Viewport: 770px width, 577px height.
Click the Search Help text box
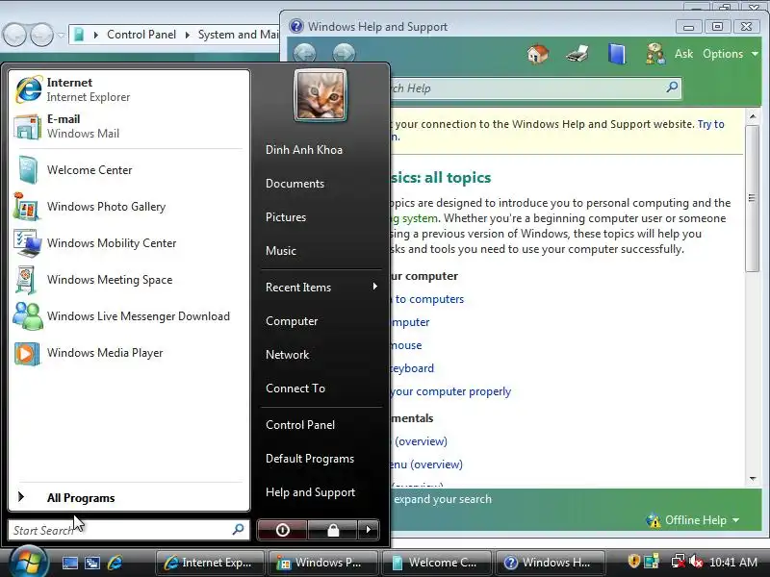click(x=526, y=88)
